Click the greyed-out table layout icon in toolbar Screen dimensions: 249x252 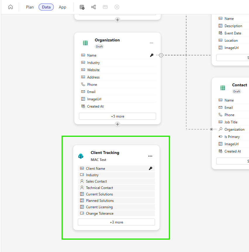(105, 7)
